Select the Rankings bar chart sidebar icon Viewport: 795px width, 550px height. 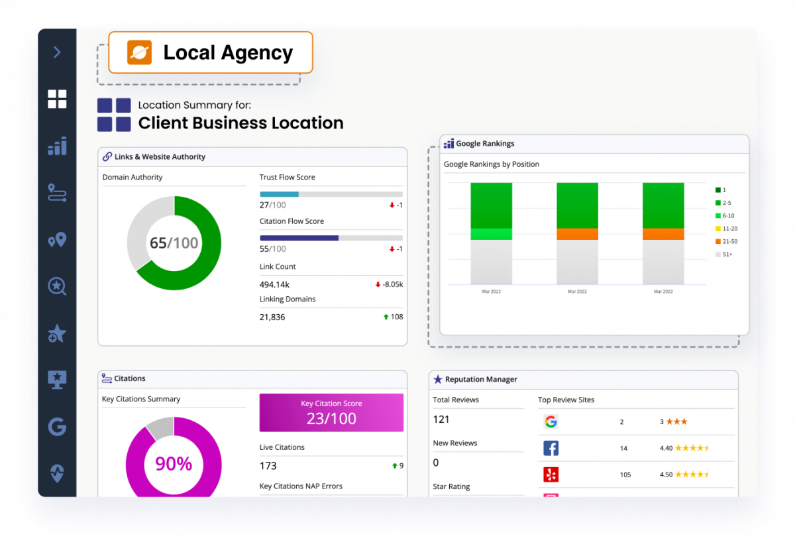point(57,146)
